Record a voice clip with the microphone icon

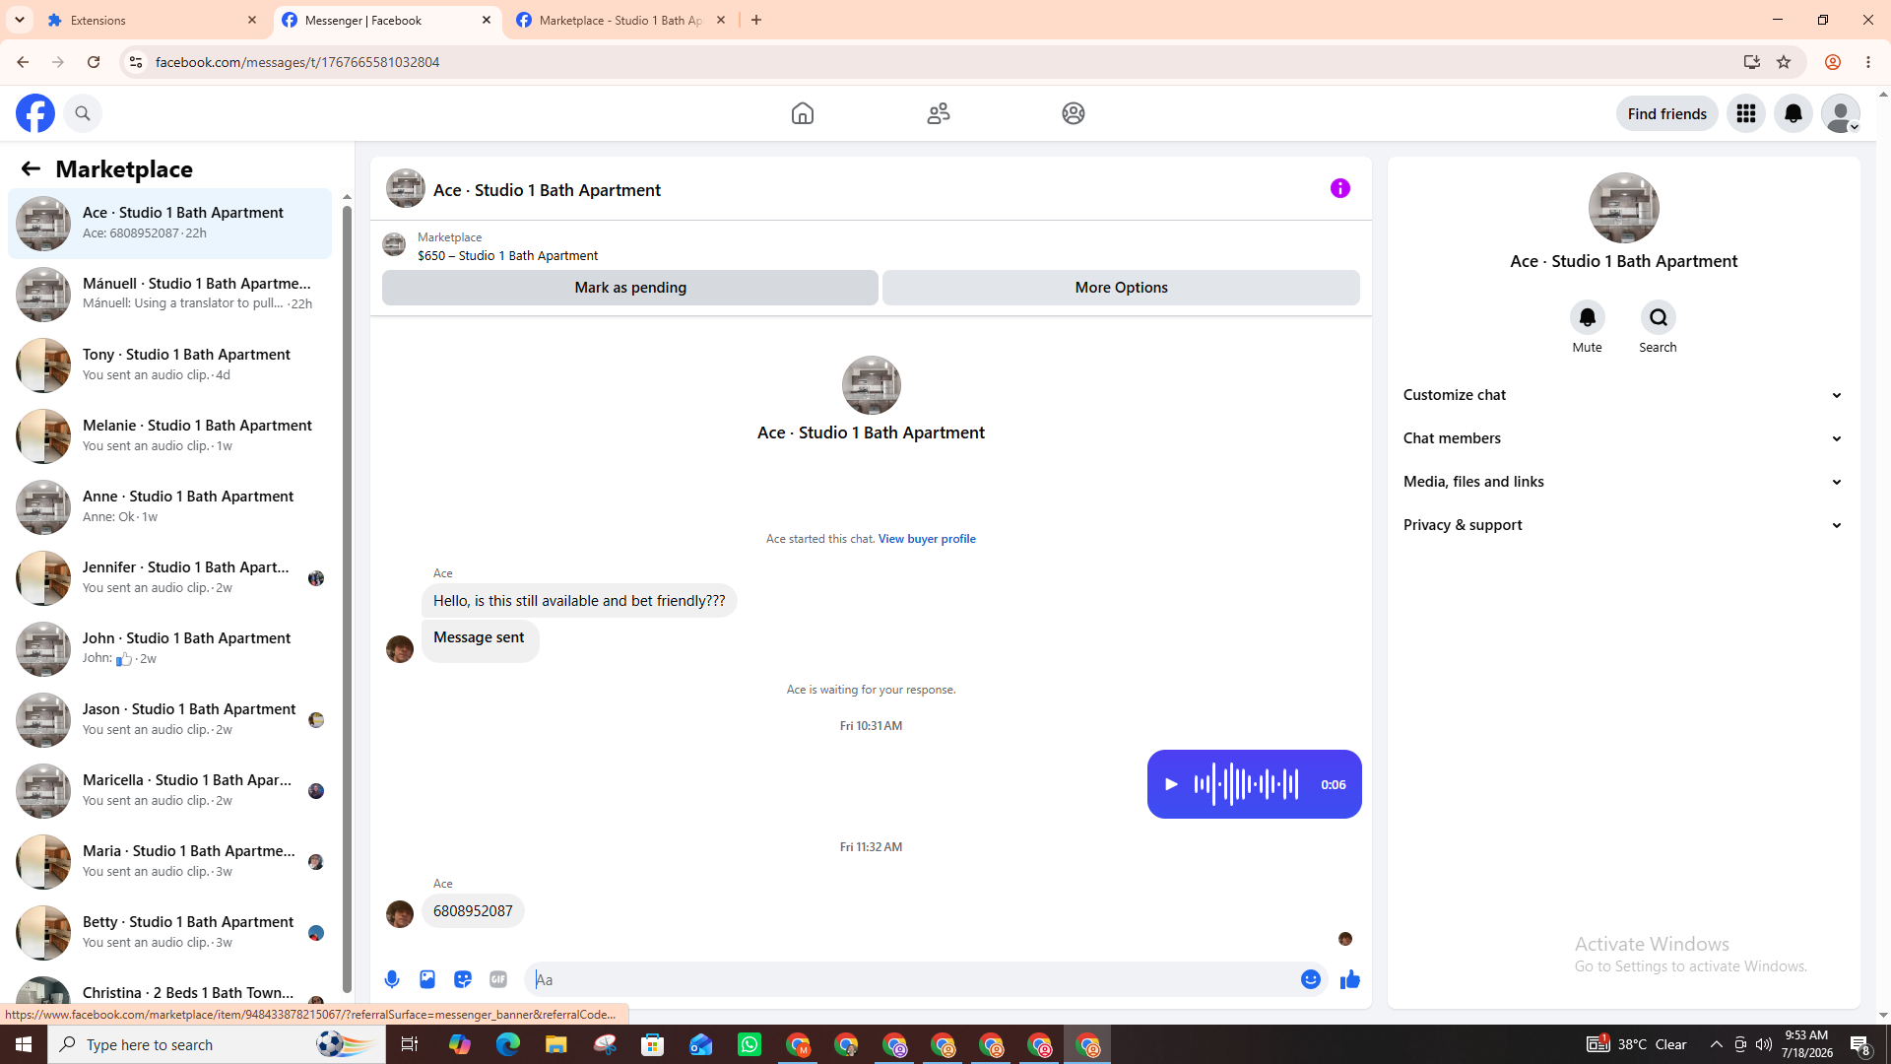tap(392, 979)
